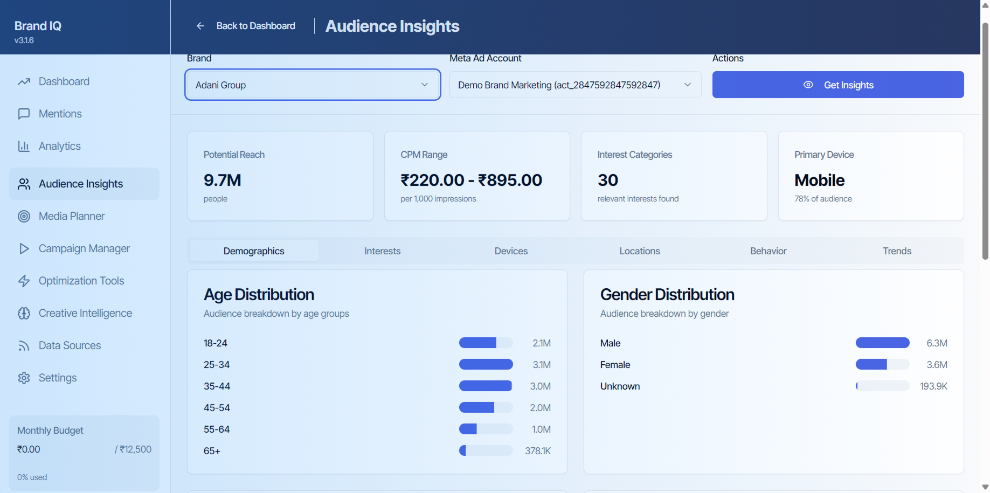
Task: Open the Data Sources feed icon
Action: point(24,345)
